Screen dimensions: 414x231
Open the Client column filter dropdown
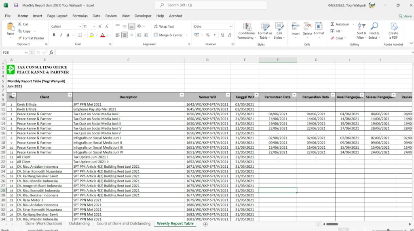point(70,95)
